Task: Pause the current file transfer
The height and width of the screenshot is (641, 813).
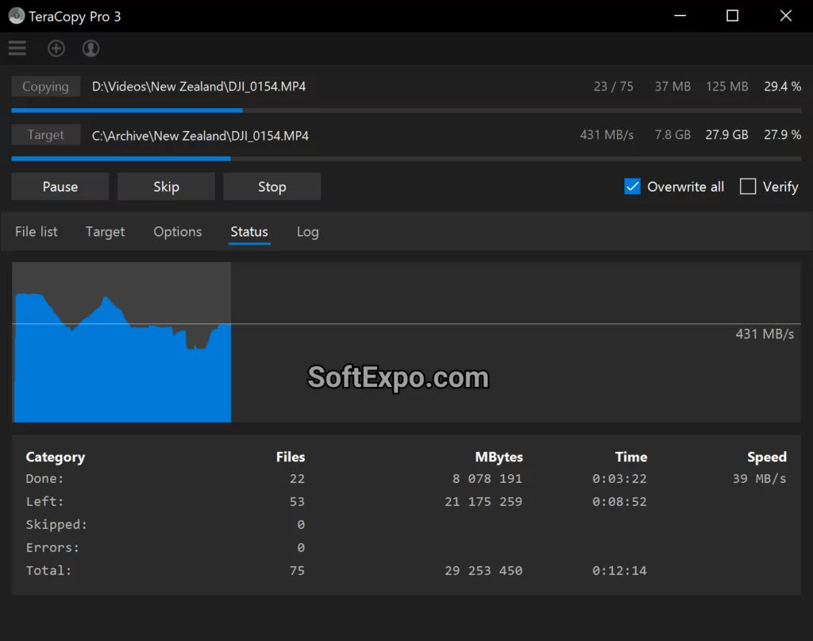Action: 60,186
